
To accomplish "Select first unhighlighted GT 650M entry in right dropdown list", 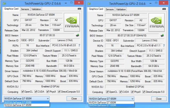I will pyautogui.click(x=111, y=102).
